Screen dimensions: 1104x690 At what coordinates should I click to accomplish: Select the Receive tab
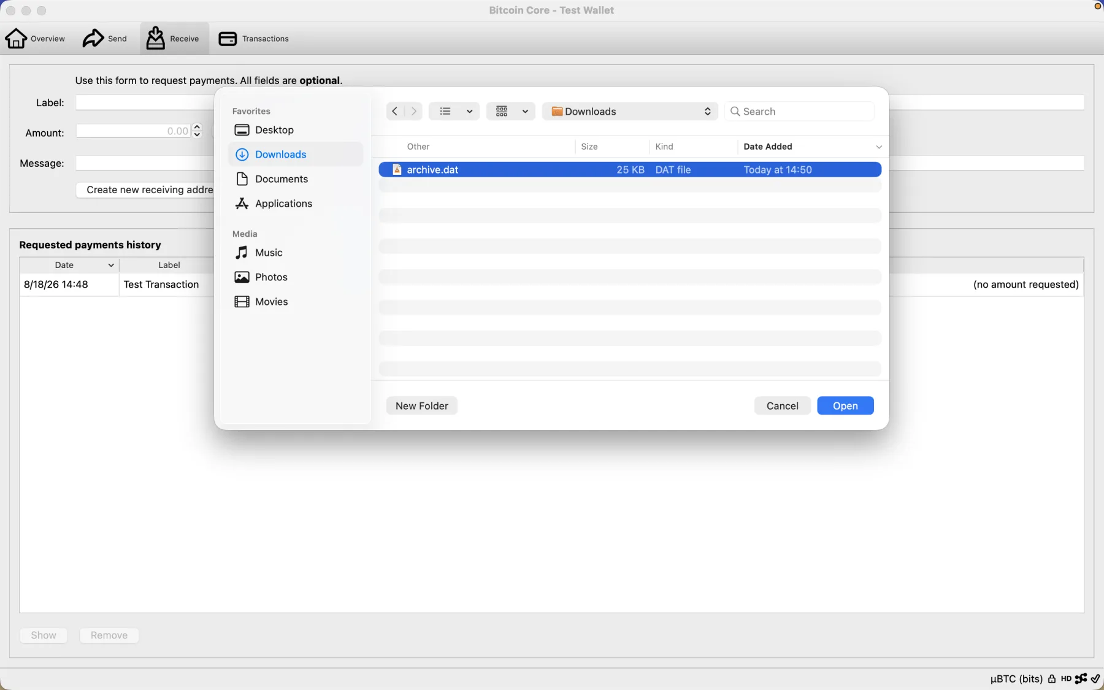tap(174, 39)
